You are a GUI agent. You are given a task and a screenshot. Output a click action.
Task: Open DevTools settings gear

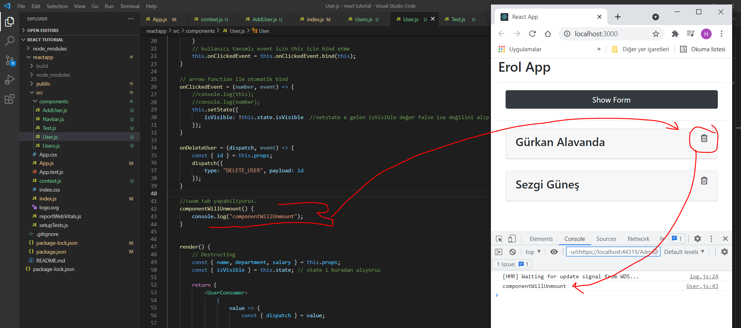pyautogui.click(x=697, y=239)
